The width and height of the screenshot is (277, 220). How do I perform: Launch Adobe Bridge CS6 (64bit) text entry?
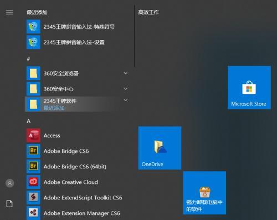click(75, 167)
